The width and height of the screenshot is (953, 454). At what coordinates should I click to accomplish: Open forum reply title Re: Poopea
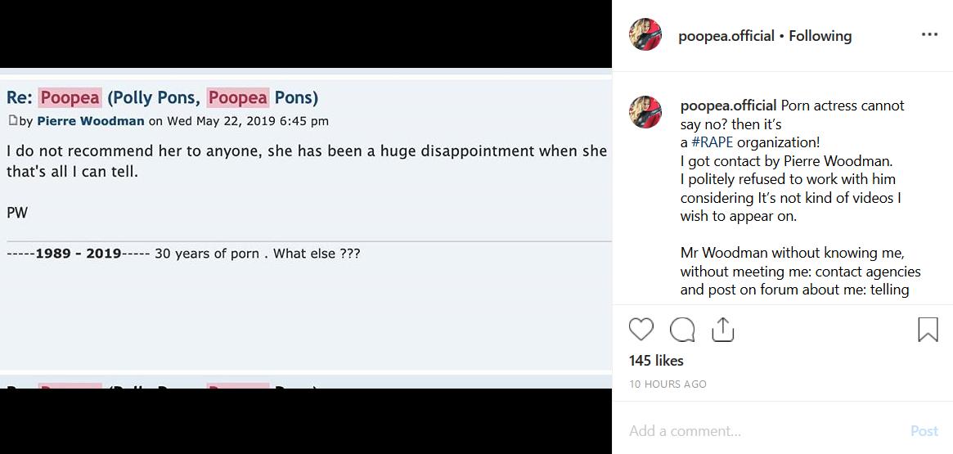(162, 97)
